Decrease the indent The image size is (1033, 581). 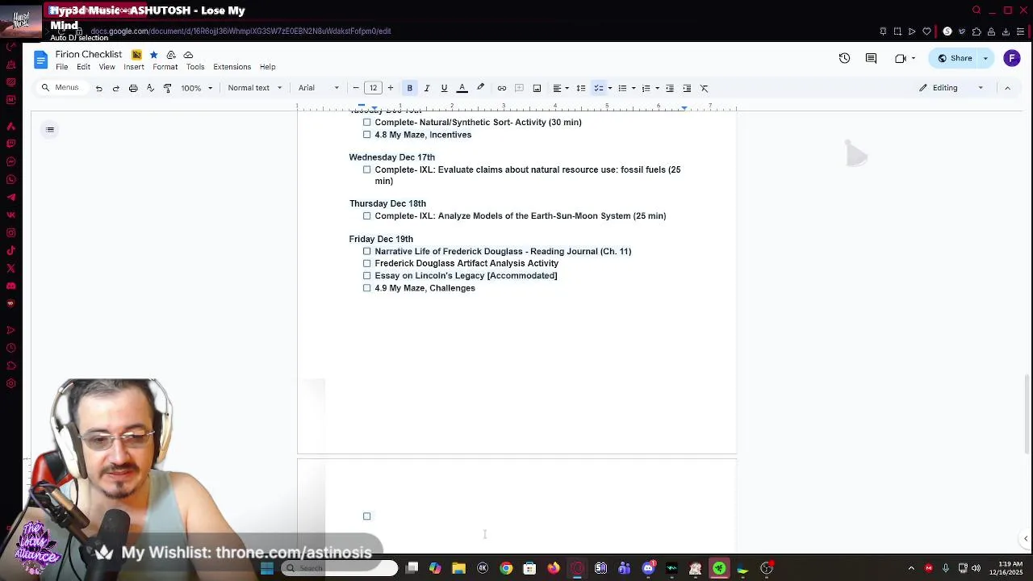tap(669, 88)
